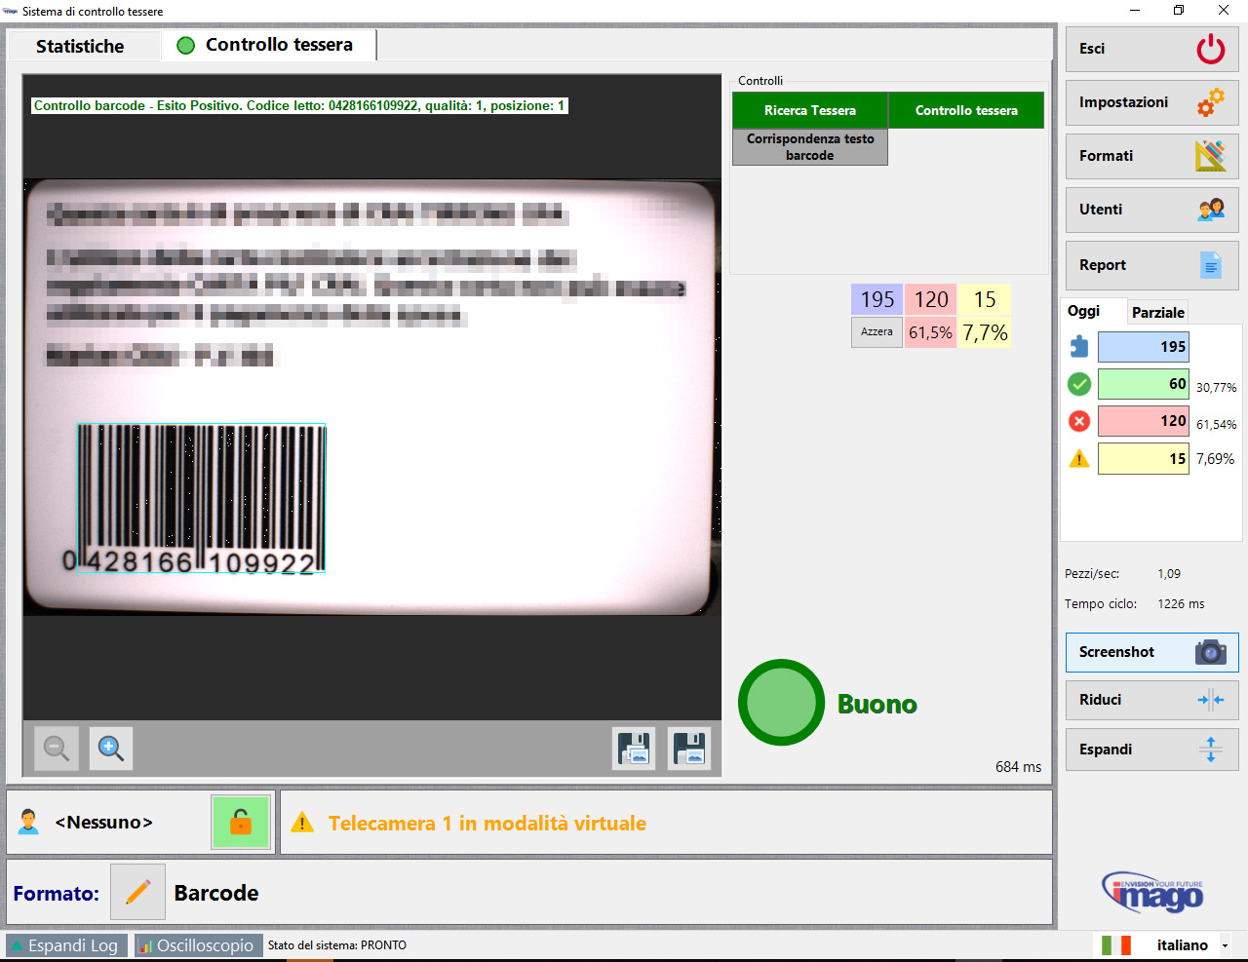Click the yellow 15 summary cell
Screen dimensions: 1248x962
tap(985, 299)
